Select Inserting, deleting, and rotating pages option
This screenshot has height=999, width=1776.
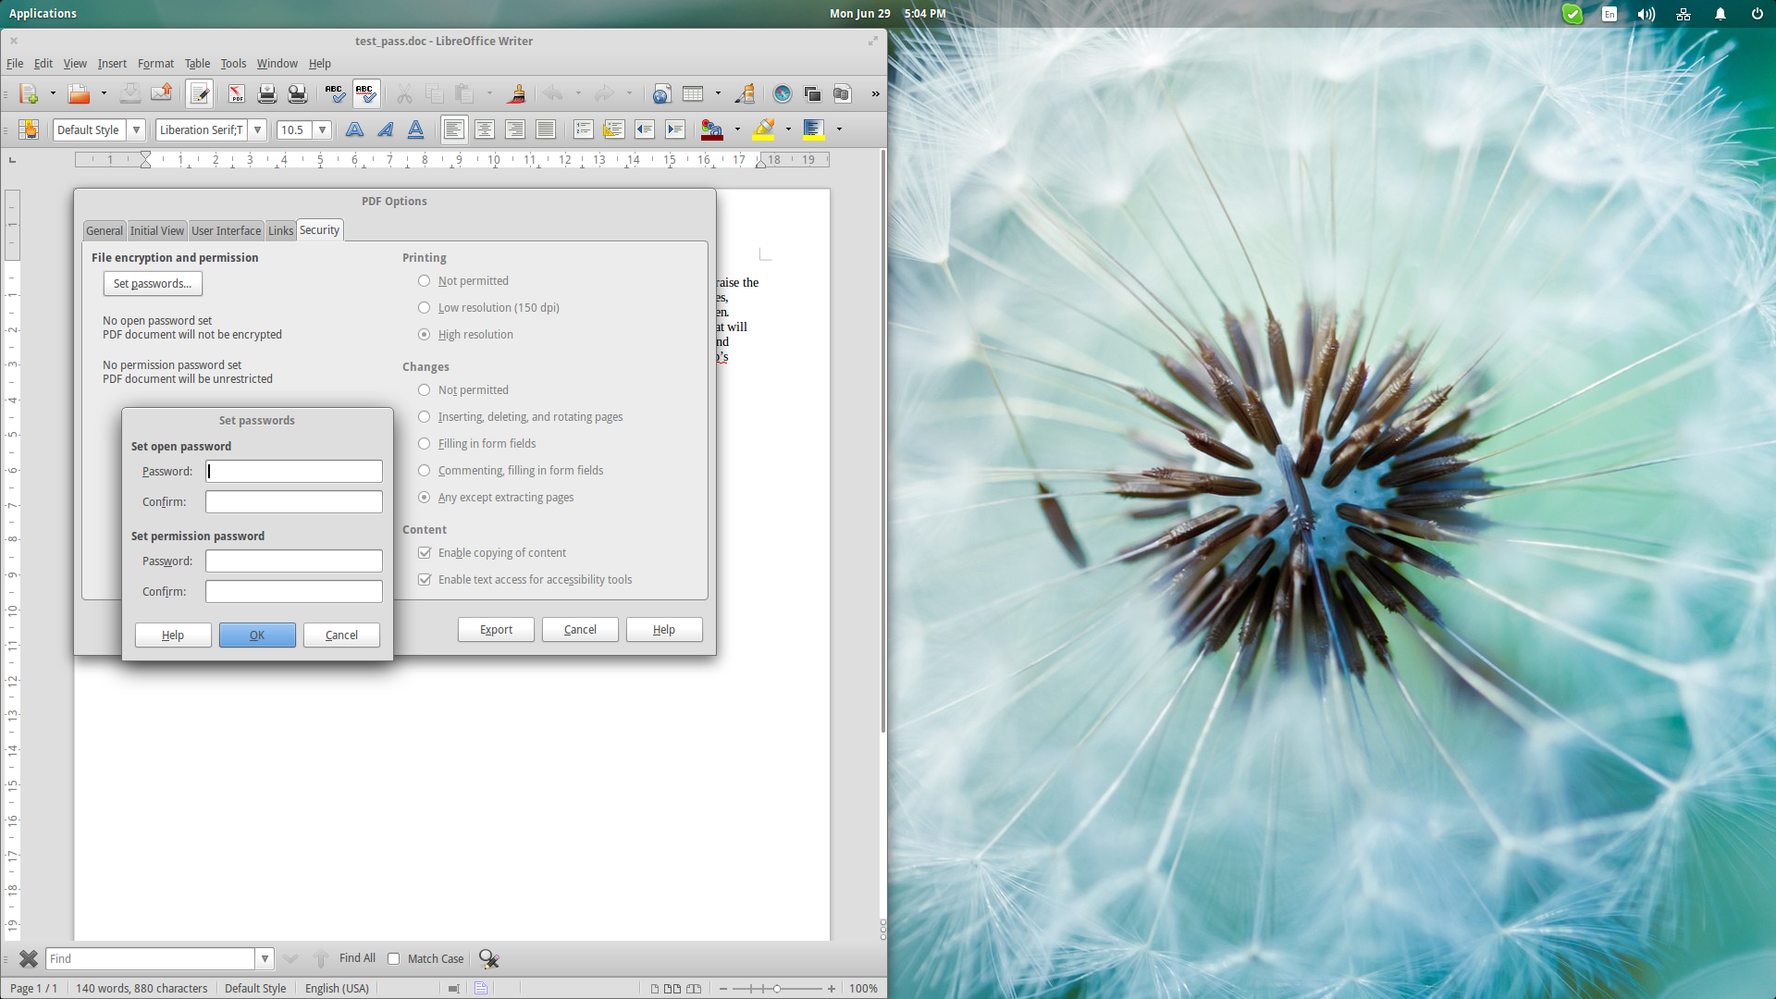[x=424, y=417]
